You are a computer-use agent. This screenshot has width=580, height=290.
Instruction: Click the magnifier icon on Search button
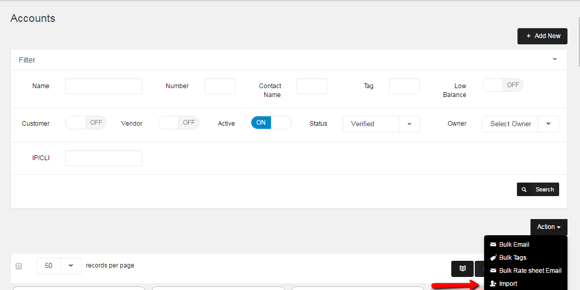click(524, 189)
